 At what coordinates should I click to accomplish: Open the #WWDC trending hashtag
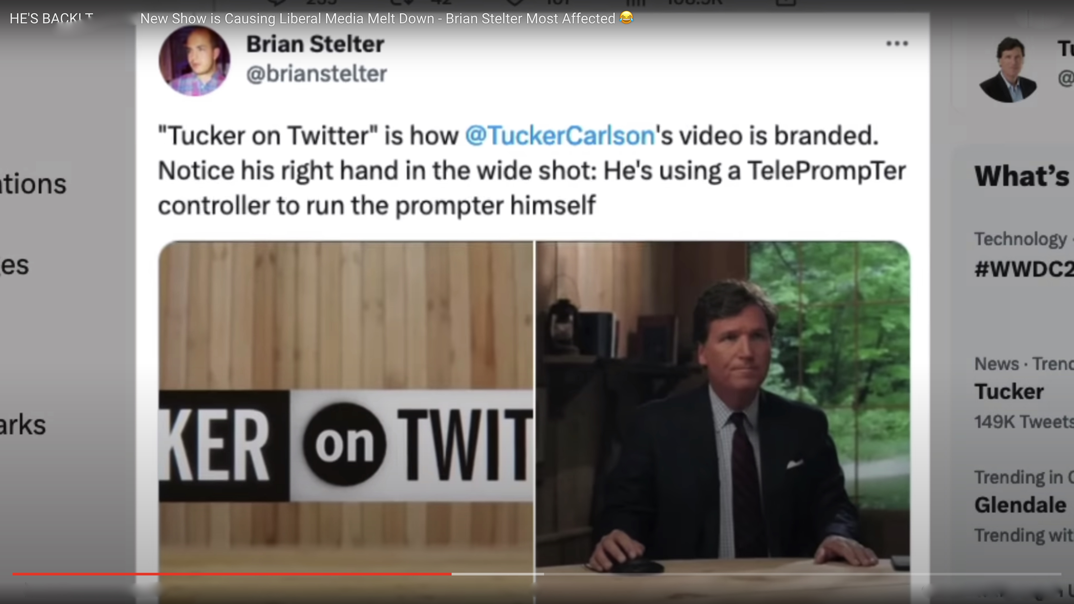1024,269
